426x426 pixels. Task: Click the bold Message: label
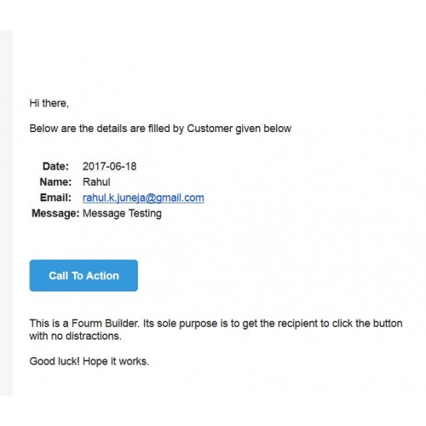tap(55, 213)
